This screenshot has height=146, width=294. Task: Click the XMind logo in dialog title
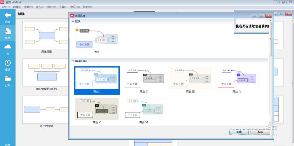tap(72, 16)
